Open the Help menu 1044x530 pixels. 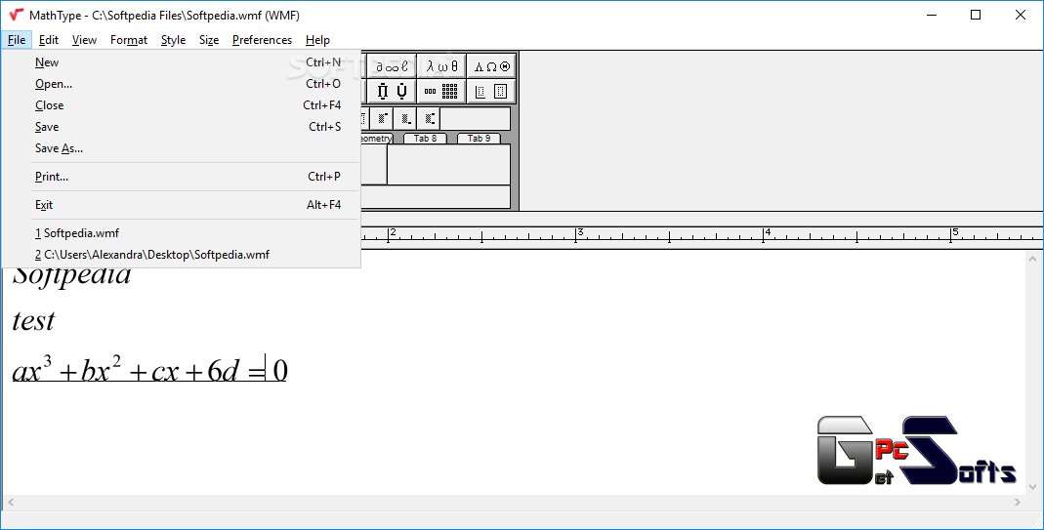[317, 40]
